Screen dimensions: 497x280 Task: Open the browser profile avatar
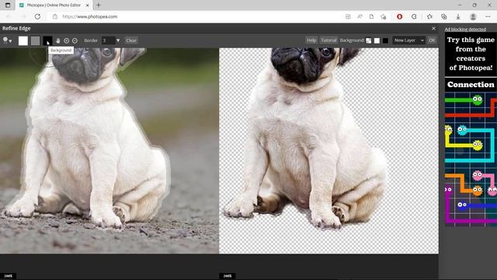coord(473,16)
